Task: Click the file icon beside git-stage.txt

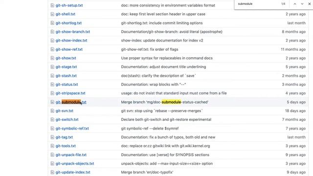Action: tap(52, 67)
